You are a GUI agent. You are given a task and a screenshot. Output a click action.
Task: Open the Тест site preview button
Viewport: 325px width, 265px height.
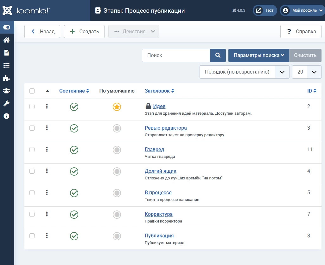[x=265, y=10]
